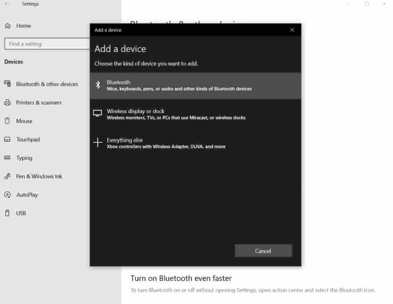Click the USB icon in sidebar
The height and width of the screenshot is (304, 393).
click(8, 213)
